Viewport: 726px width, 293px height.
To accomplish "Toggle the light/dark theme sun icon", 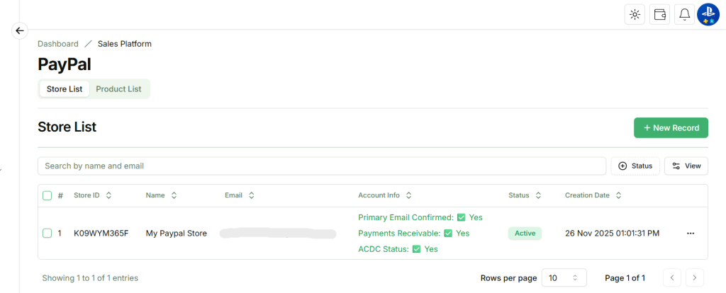I will tap(635, 14).
